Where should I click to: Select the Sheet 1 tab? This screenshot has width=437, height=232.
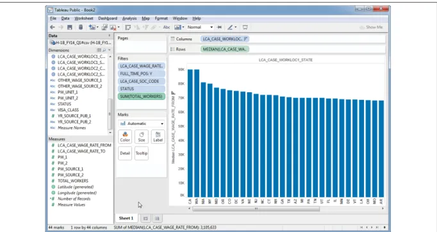(x=126, y=219)
